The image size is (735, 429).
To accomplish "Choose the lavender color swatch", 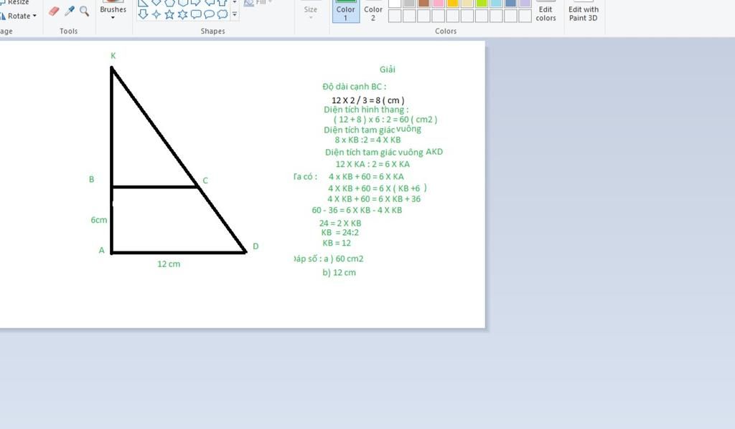I will (x=525, y=3).
